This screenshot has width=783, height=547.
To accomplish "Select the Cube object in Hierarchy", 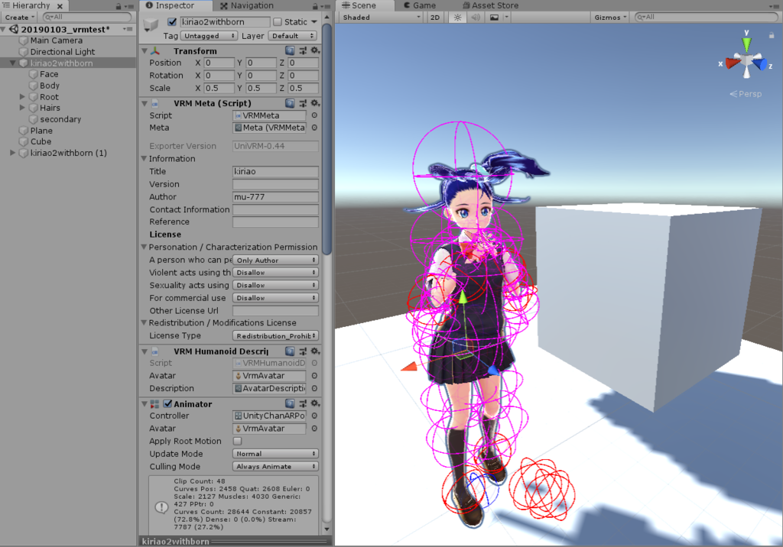I will [x=41, y=142].
